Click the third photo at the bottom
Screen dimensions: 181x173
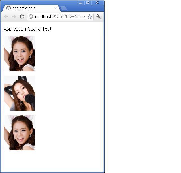[20, 133]
